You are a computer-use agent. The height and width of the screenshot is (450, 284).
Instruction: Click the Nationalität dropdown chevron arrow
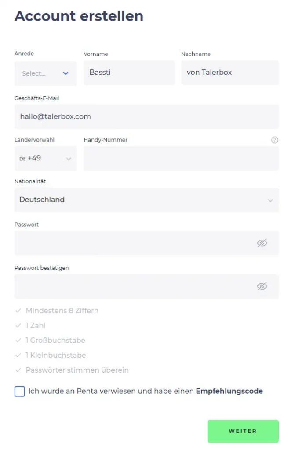[x=270, y=200]
